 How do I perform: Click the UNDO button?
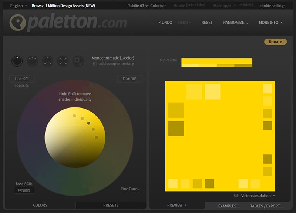click(x=165, y=23)
